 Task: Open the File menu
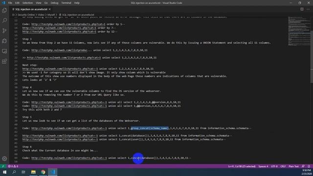[x=10, y=3]
